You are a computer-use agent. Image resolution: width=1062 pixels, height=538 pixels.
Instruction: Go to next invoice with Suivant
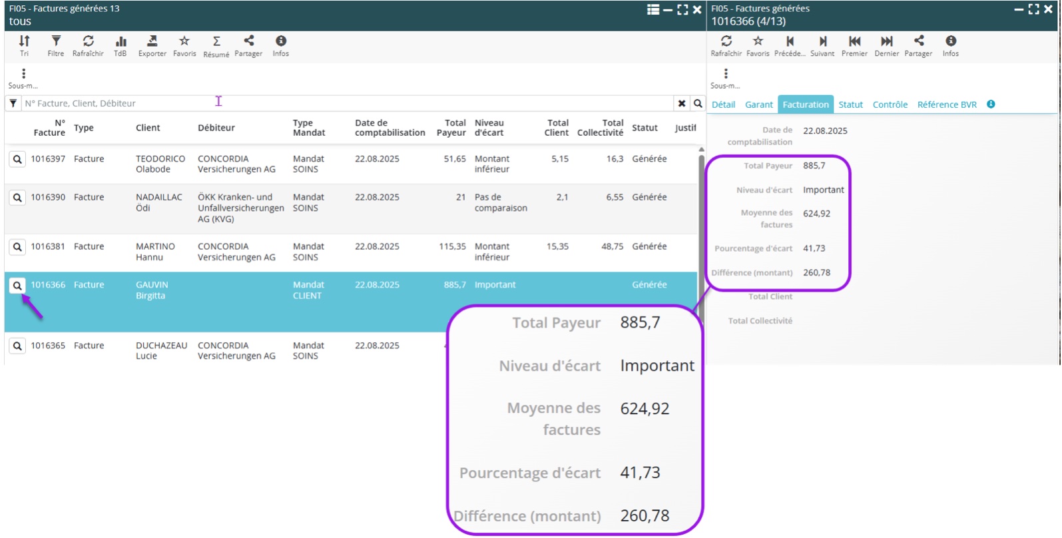coord(822,45)
